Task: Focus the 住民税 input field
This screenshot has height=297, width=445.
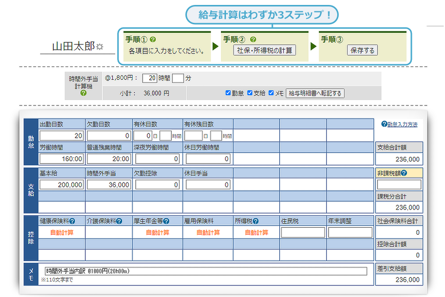Action: pos(303,233)
